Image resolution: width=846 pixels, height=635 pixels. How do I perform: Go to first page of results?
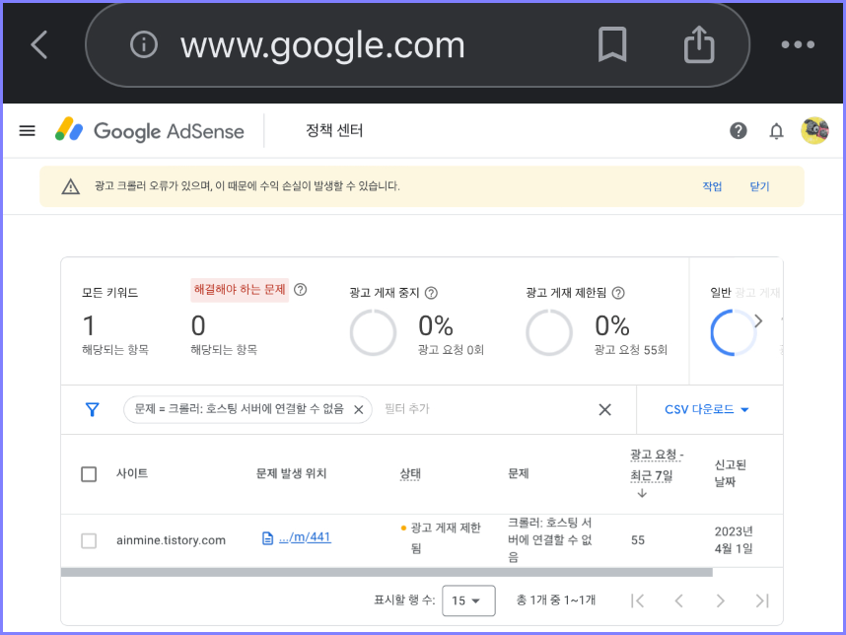pos(637,600)
